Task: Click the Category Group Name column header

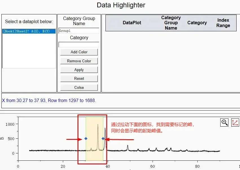Action: 171,23
